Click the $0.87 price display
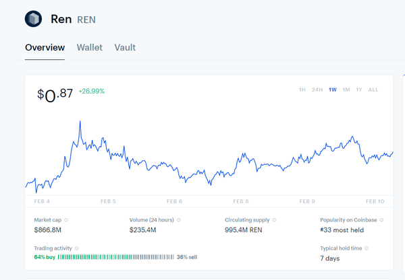 55,95
